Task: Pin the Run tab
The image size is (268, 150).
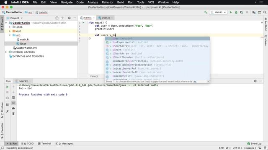Action: coord(8,111)
